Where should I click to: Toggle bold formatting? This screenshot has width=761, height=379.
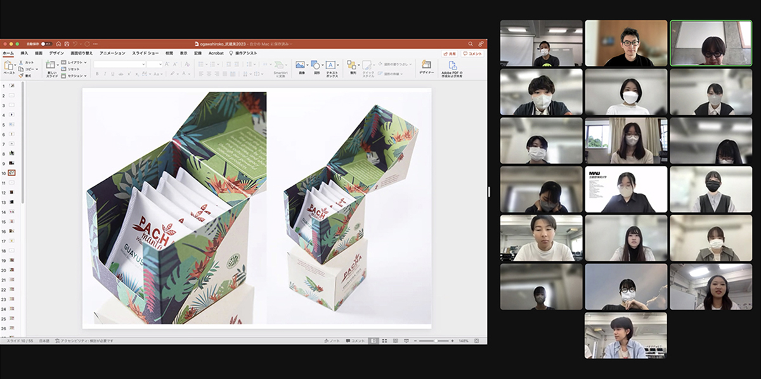coord(96,73)
